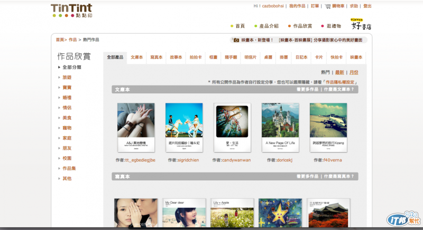
Task: Select 其他 category in sidebar
Action: coord(67,179)
